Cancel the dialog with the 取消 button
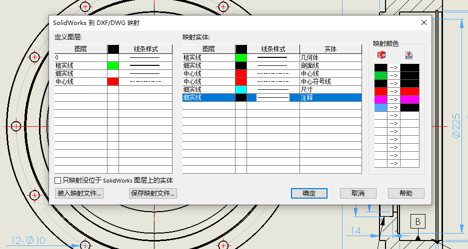 click(358, 193)
